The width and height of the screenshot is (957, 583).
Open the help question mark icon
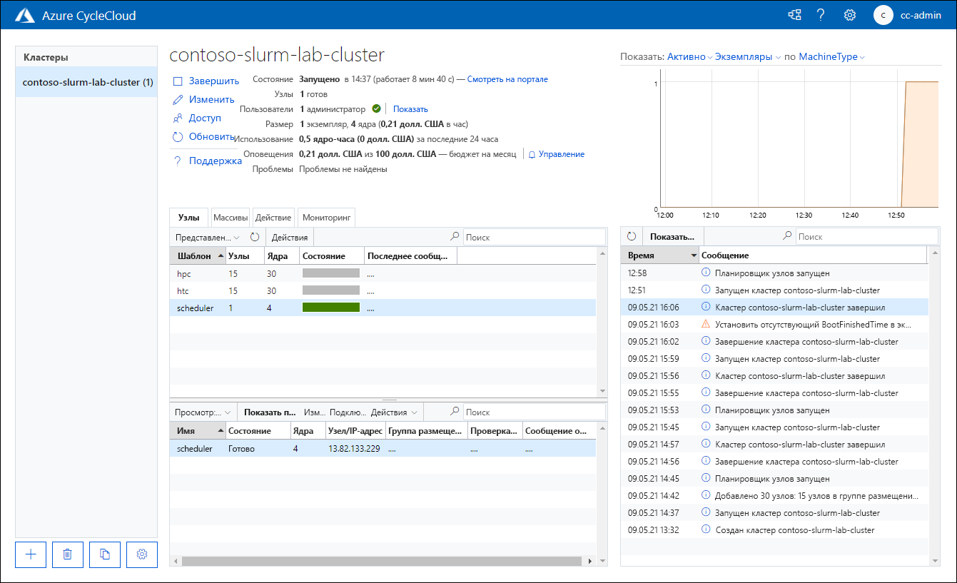point(821,15)
